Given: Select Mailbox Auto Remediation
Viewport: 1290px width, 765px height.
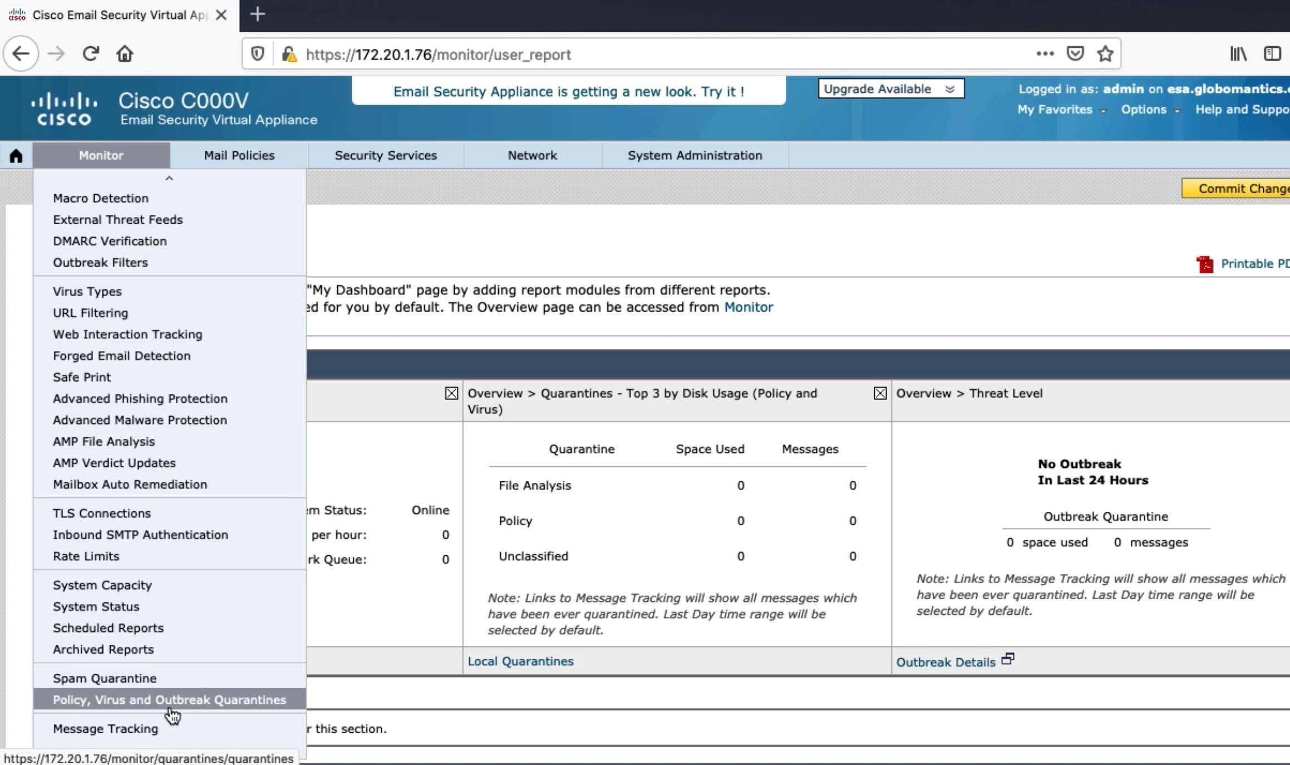Looking at the screenshot, I should (x=130, y=485).
